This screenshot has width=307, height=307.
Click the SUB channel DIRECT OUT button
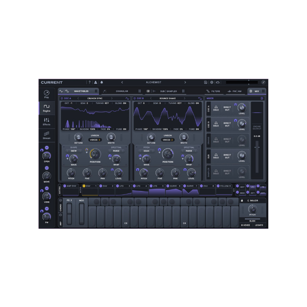227,156
